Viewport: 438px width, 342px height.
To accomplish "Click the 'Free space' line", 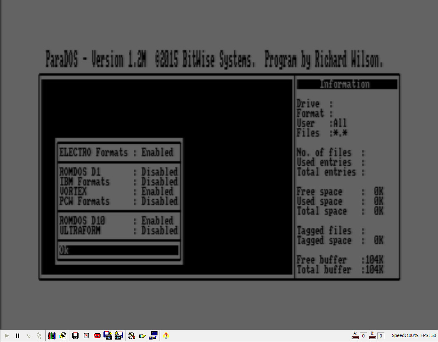I will [x=340, y=191].
